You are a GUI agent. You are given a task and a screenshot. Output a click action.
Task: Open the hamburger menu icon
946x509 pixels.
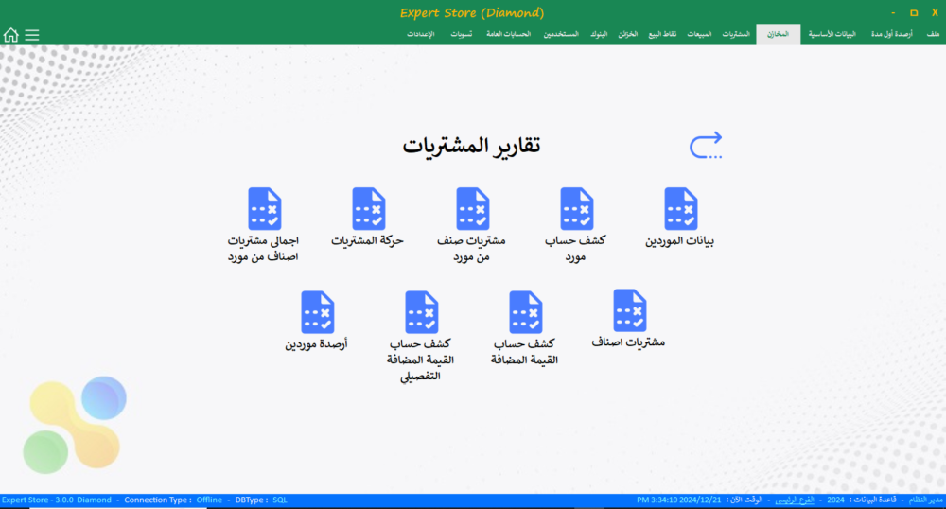coord(32,35)
